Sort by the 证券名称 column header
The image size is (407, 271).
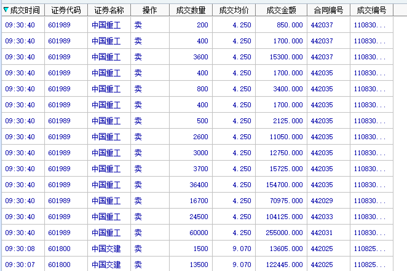109,10
